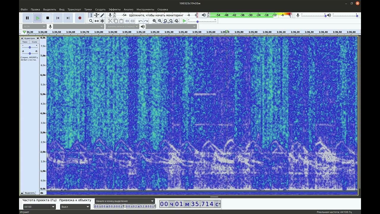This screenshot has width=380, height=214.
Task: Click the selection start time field
Action: [x=109, y=206]
